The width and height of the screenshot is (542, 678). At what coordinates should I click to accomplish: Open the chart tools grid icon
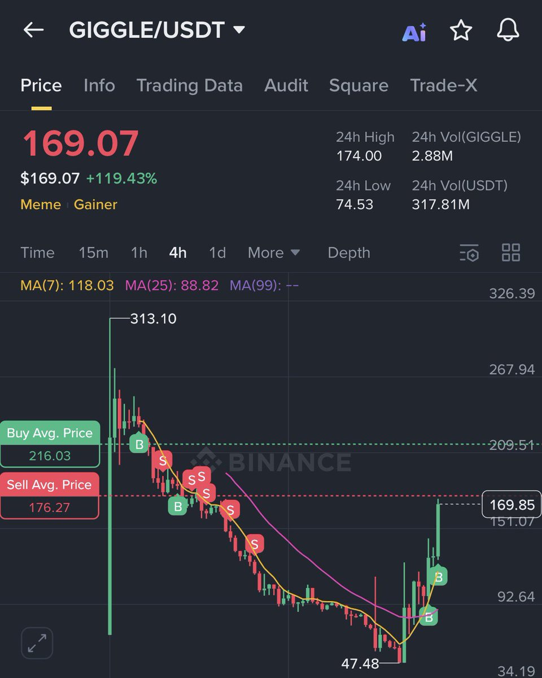(x=511, y=253)
